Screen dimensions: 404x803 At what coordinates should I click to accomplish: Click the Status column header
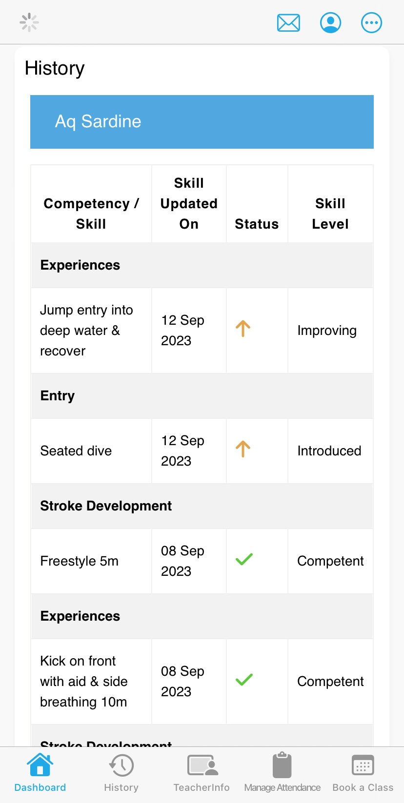point(257,224)
